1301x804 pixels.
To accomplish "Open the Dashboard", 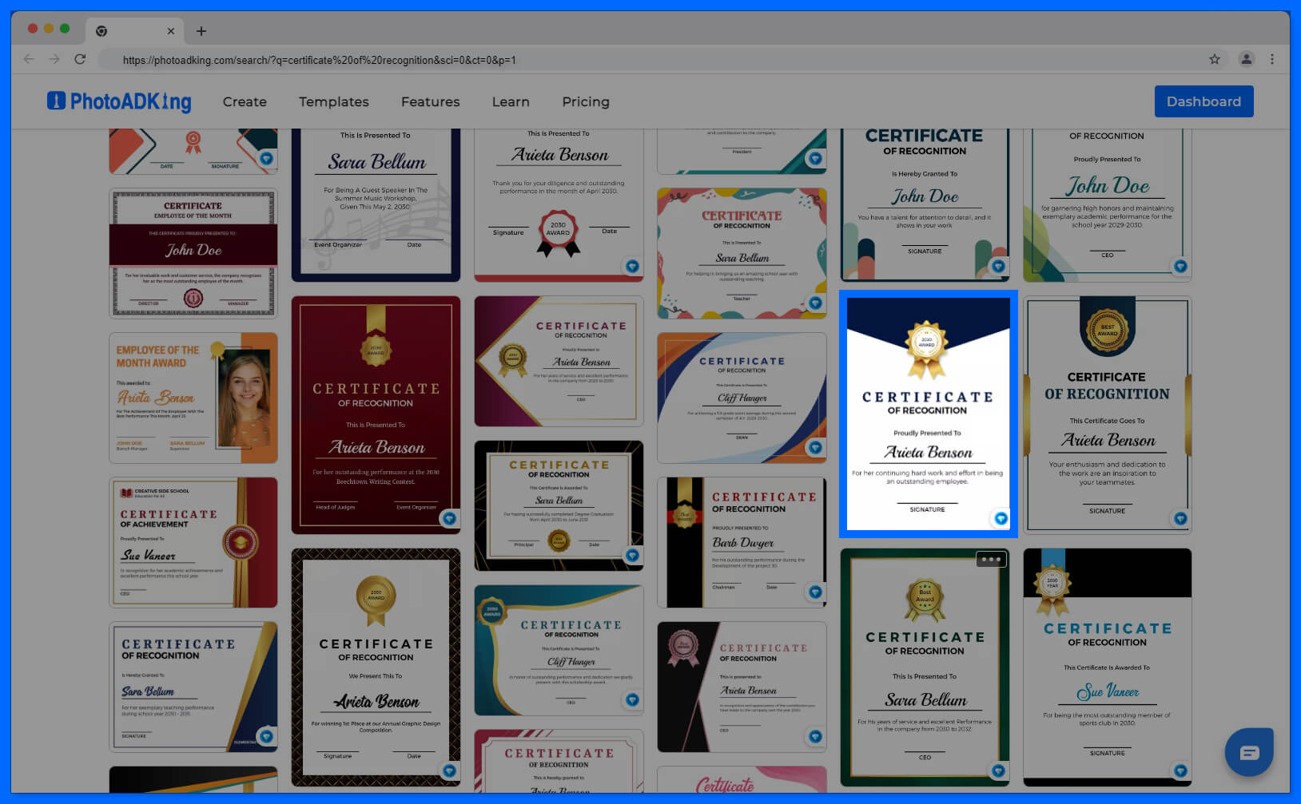I will pyautogui.click(x=1204, y=101).
